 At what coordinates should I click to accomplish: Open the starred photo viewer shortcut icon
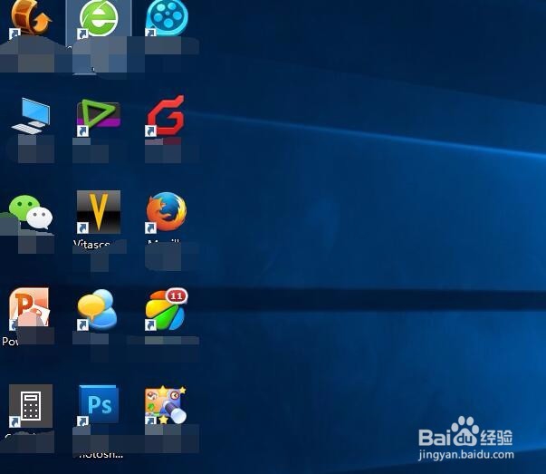click(166, 405)
